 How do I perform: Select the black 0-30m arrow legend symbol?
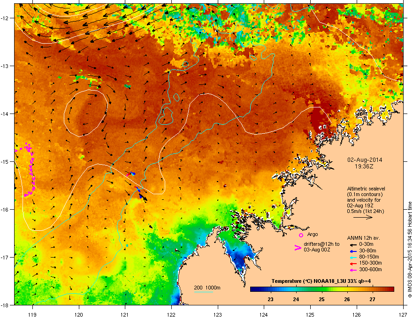pos(352,245)
